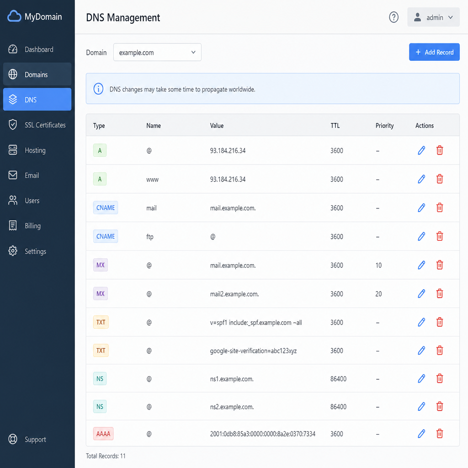This screenshot has height=468, width=468.
Task: Edit the AAAA IPv6 record
Action: 421,434
